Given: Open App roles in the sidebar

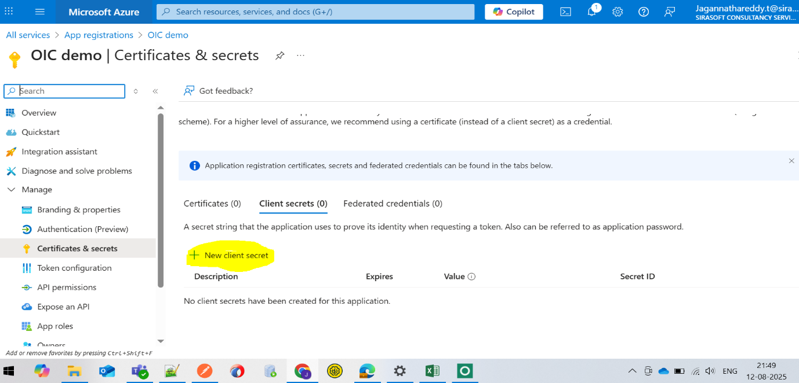Looking at the screenshot, I should tap(55, 326).
